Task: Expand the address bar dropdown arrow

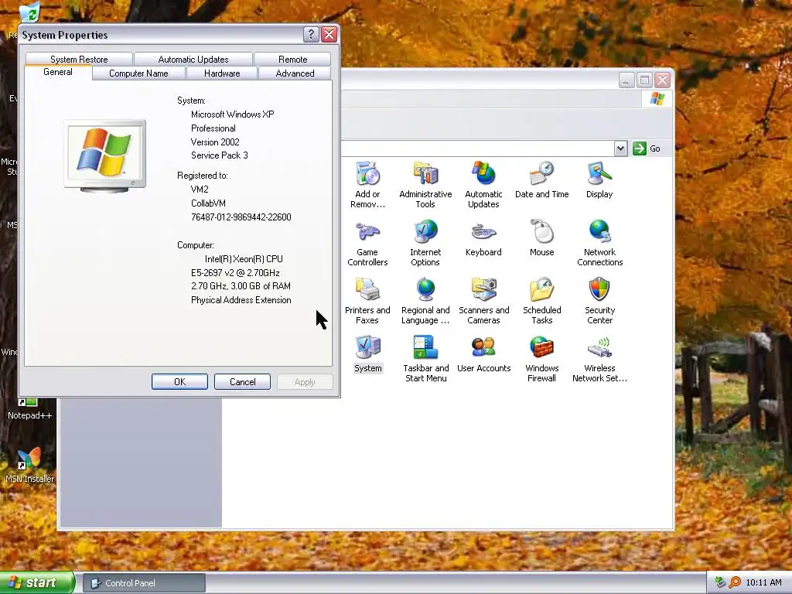Action: click(621, 148)
